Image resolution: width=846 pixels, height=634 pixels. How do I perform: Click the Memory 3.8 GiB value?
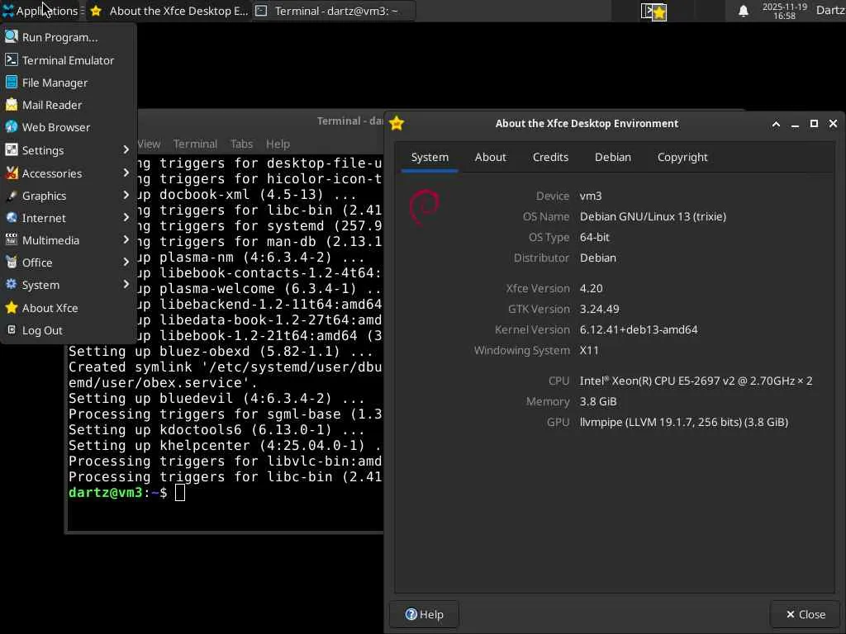click(x=598, y=402)
